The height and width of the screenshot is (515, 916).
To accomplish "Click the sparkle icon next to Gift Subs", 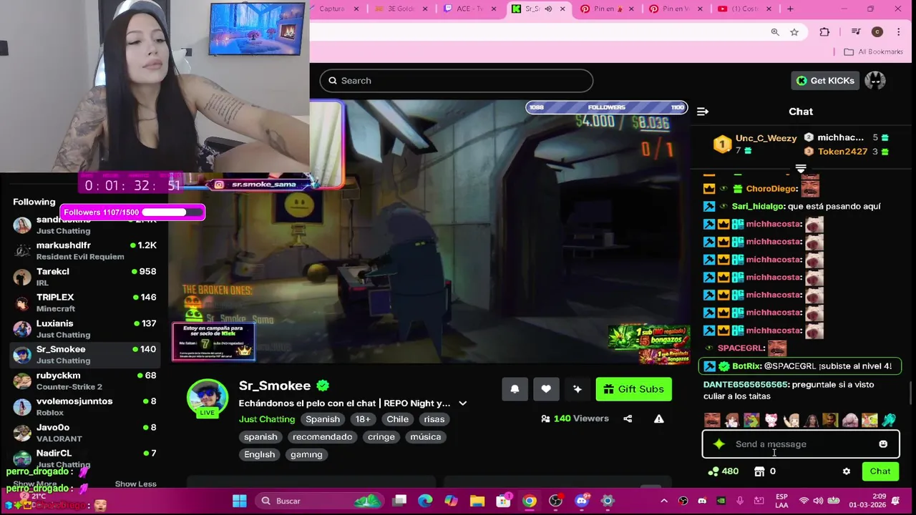I will tap(578, 389).
